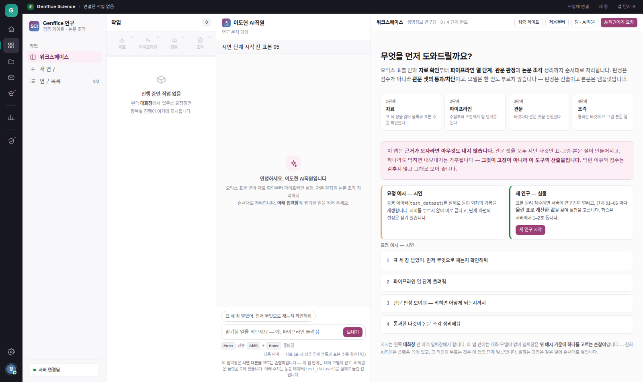Select the 1단계 자료 step card

click(411, 112)
